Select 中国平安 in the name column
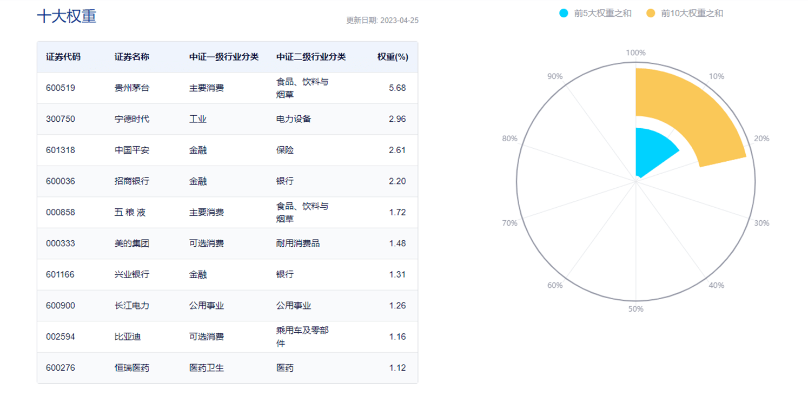This screenshot has width=808, height=408. tap(132, 150)
